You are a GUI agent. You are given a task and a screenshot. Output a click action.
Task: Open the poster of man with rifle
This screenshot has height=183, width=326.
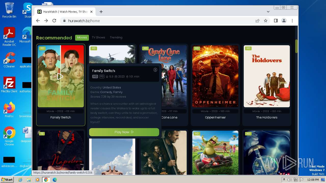pos(164,156)
